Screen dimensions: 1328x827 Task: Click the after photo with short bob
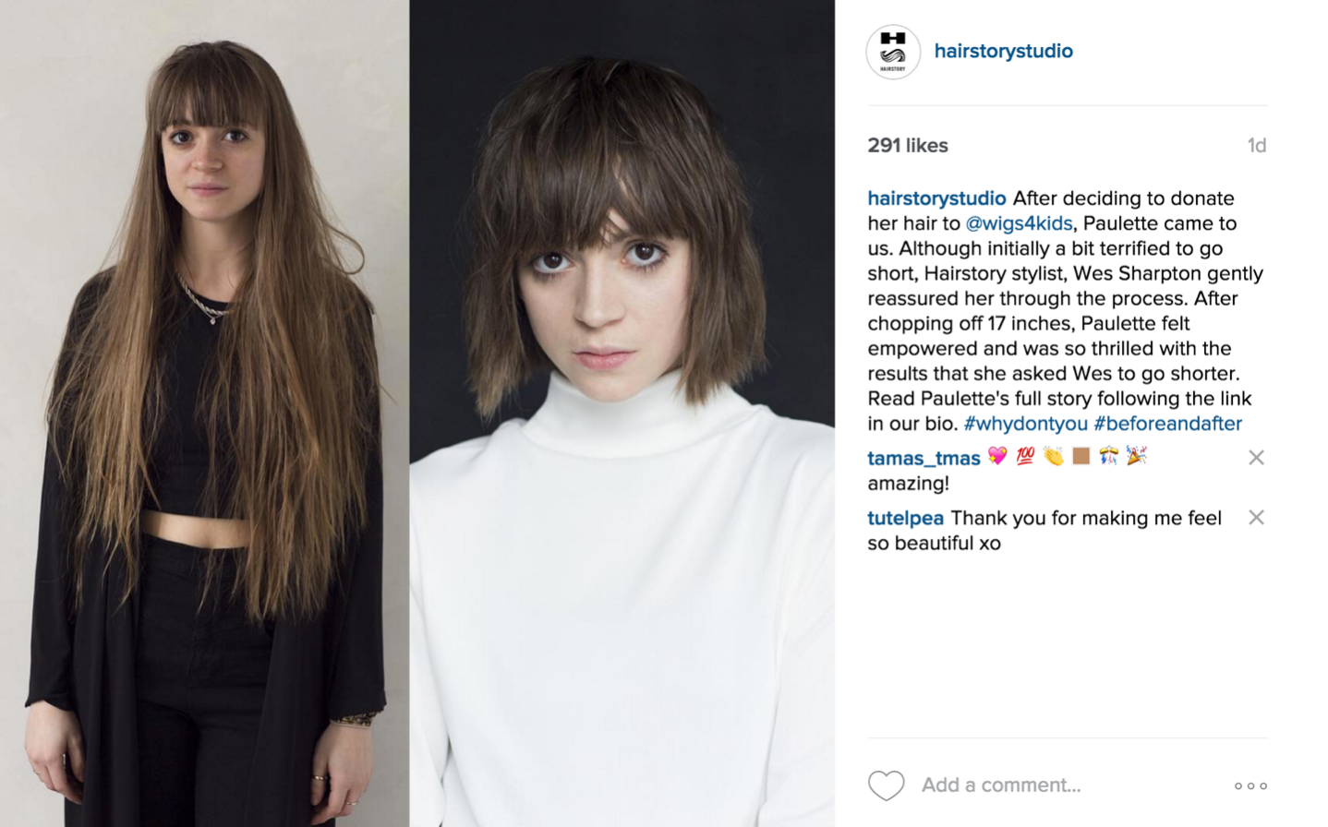(622, 413)
